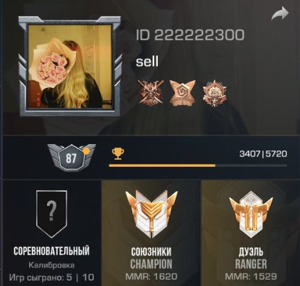Click the gold trophy icon
The height and width of the screenshot is (286, 300).
118,153
